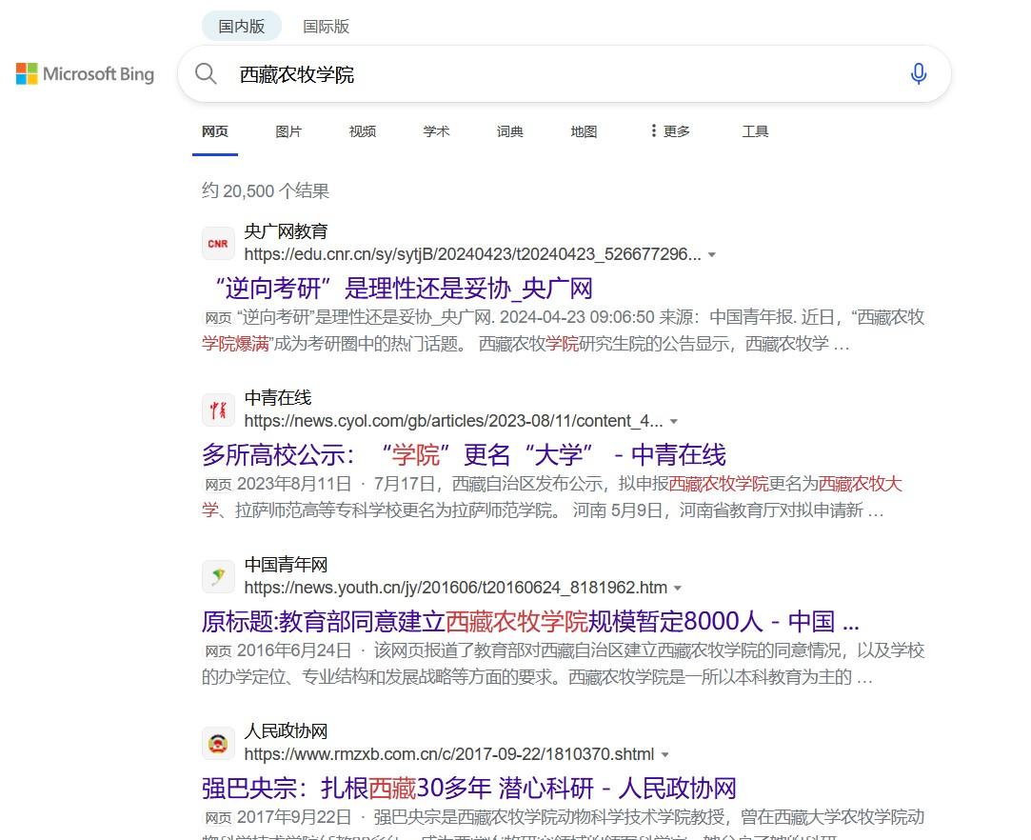Switch to 国内版 search mode
This screenshot has width=1031, height=840.
(x=241, y=27)
